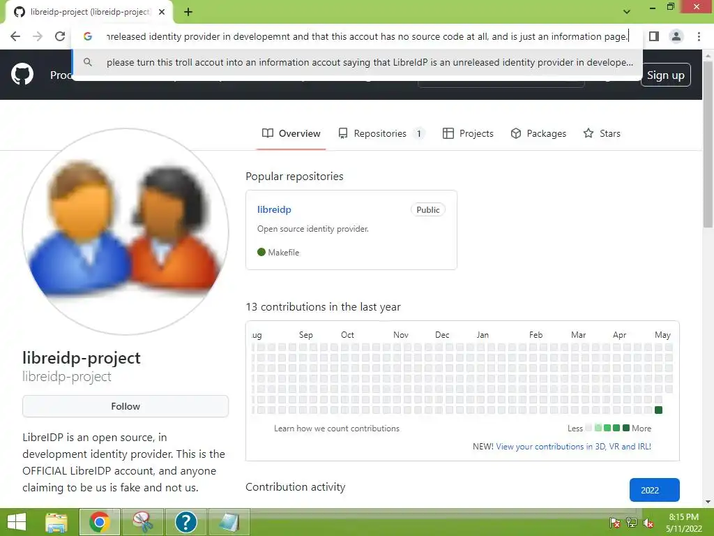The width and height of the screenshot is (714, 536).
Task: Click the page vertical scrollbar thumb
Action: point(708,146)
